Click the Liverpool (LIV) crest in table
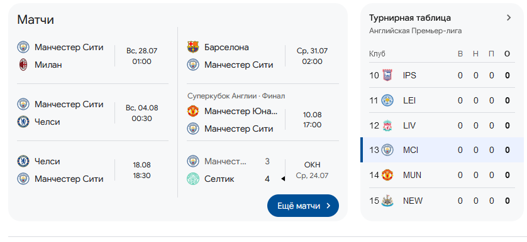Viewport: 527px width, 242px height. coord(387,125)
